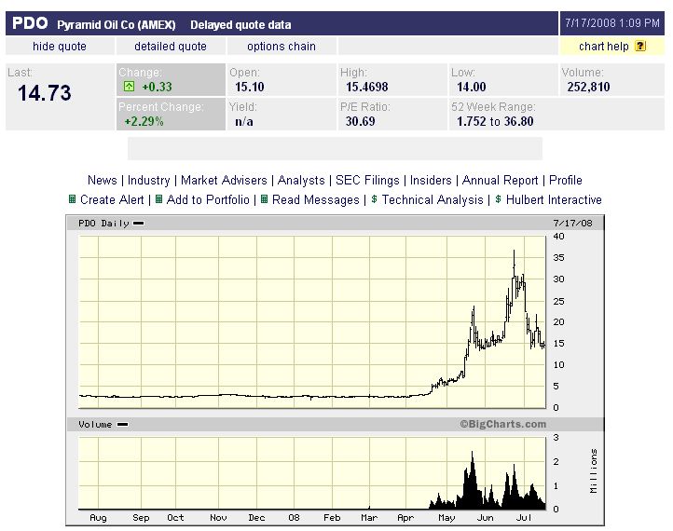Click the Jun label on the date axis
Image resolution: width=673 pixels, height=531 pixels.
click(485, 518)
